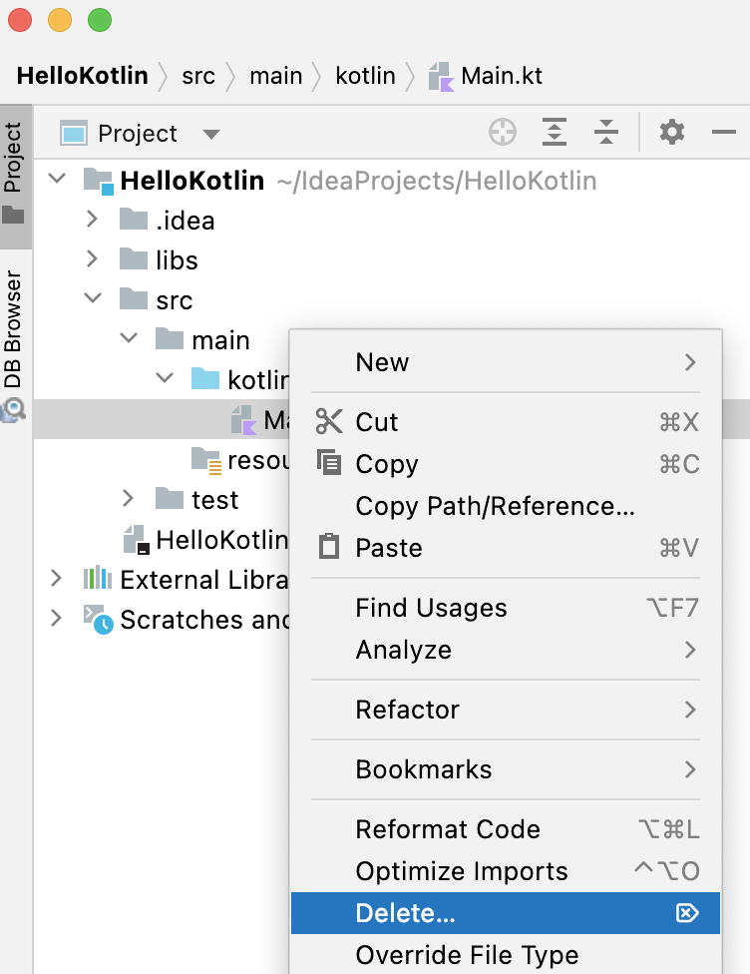Click the Paste clipboard icon in the context menu
The width and height of the screenshot is (750, 974).
coord(329,547)
